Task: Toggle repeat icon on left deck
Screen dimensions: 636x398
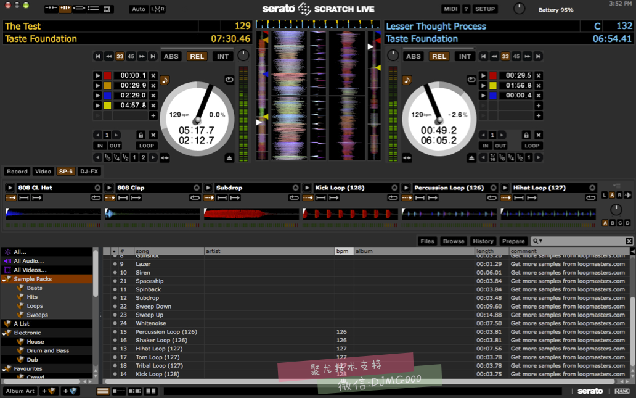Action: tap(229, 80)
